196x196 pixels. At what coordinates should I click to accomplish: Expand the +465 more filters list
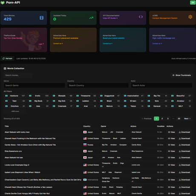(15, 111)
